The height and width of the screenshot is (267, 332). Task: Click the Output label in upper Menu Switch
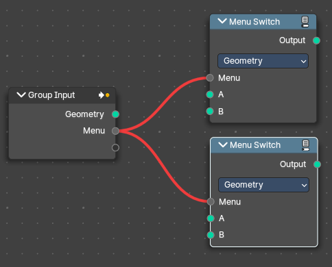(x=292, y=40)
